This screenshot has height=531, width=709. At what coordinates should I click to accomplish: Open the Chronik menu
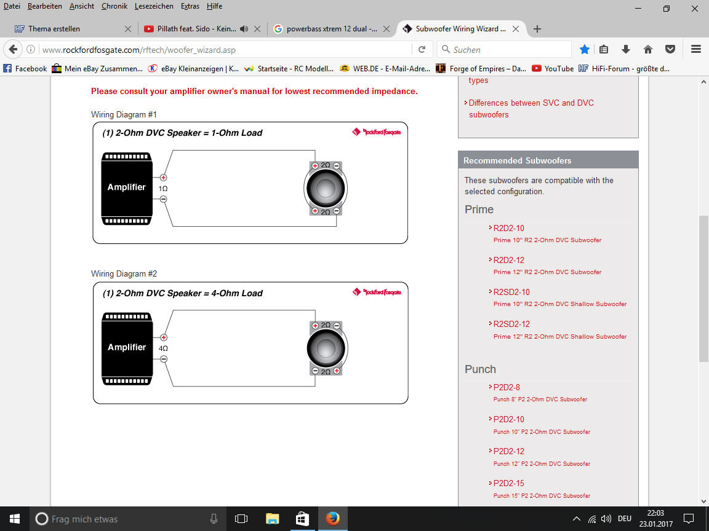point(114,6)
